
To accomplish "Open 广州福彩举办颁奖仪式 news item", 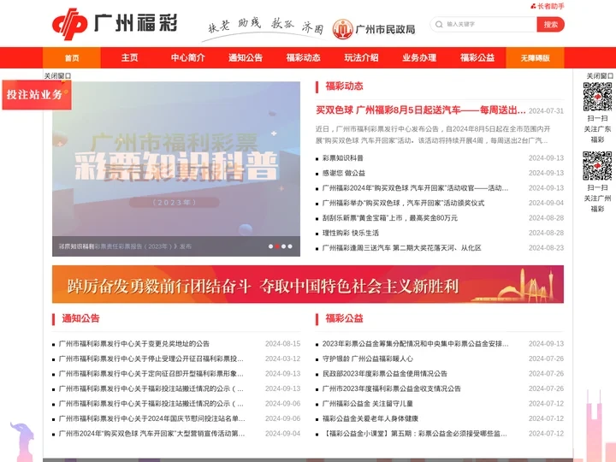I will (403, 203).
